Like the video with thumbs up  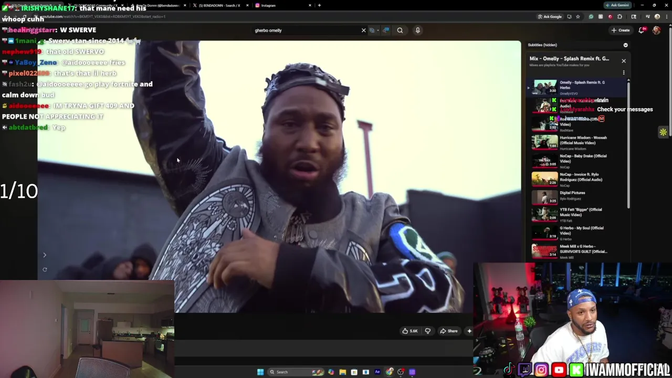point(410,331)
